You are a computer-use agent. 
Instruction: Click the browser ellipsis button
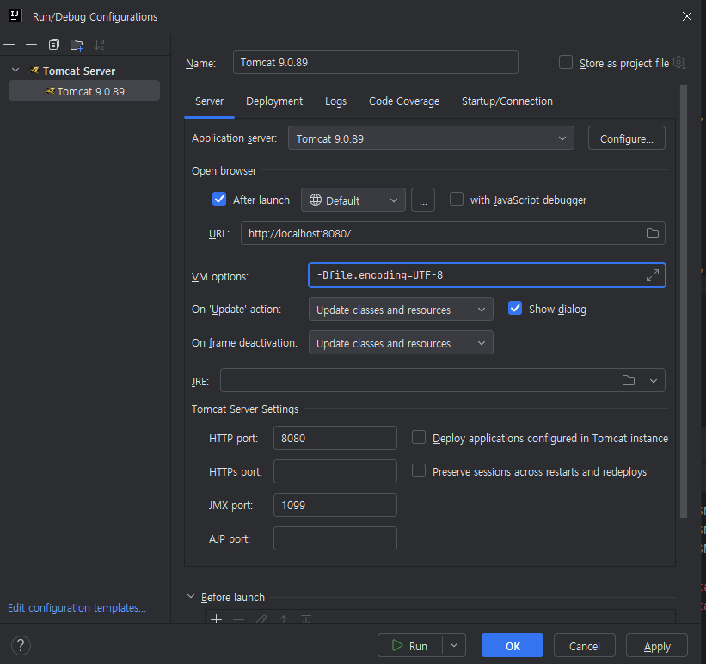coord(423,200)
